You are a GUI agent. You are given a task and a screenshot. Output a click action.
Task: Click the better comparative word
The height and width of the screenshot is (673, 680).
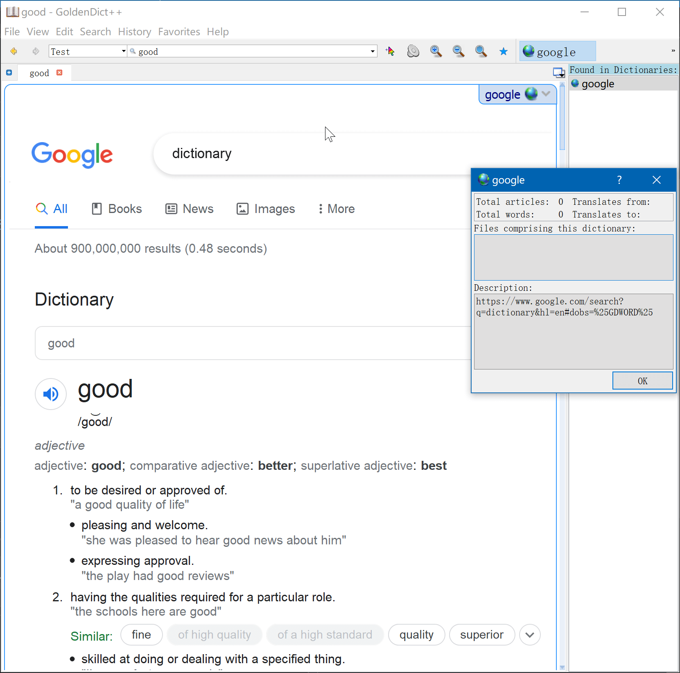pyautogui.click(x=275, y=466)
